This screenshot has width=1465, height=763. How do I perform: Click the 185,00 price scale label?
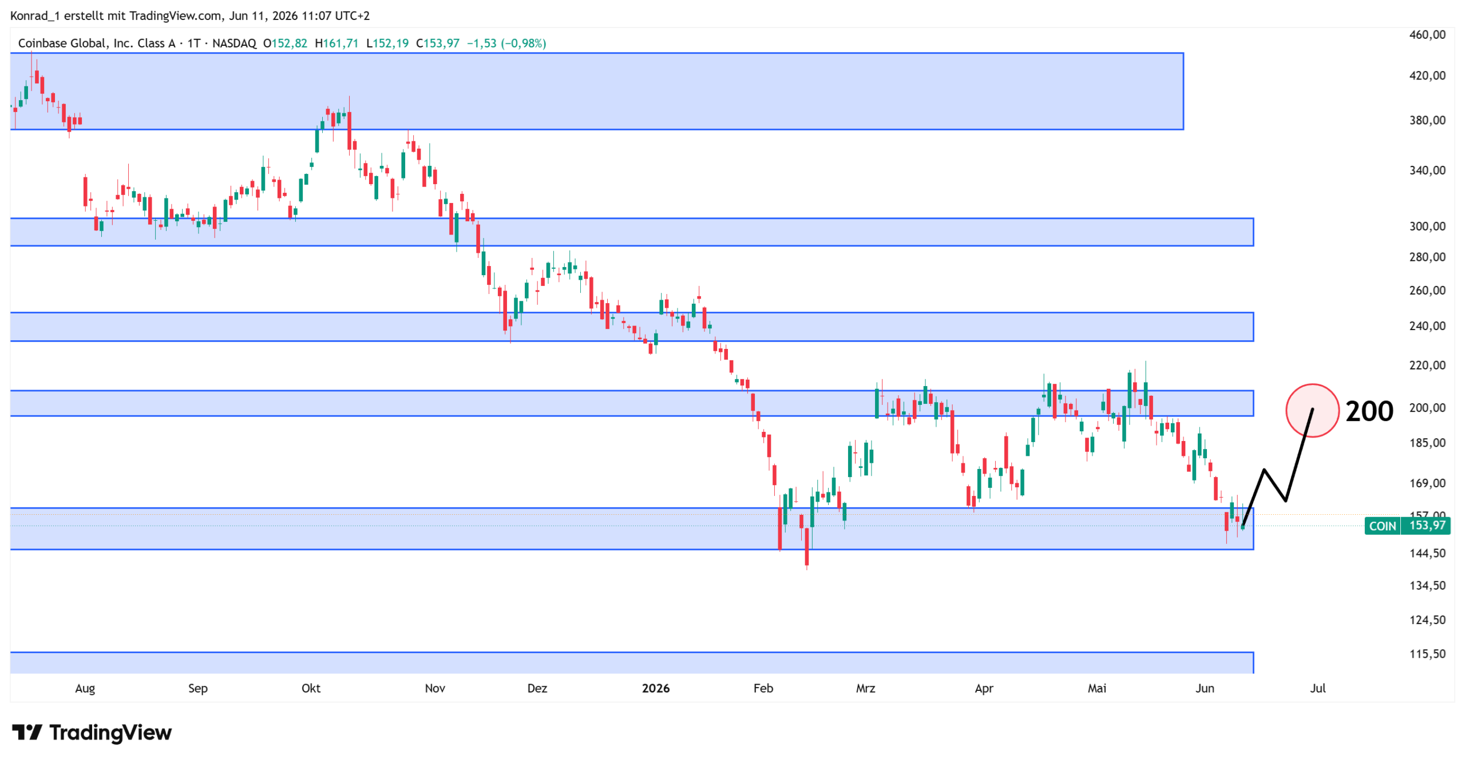[1427, 443]
